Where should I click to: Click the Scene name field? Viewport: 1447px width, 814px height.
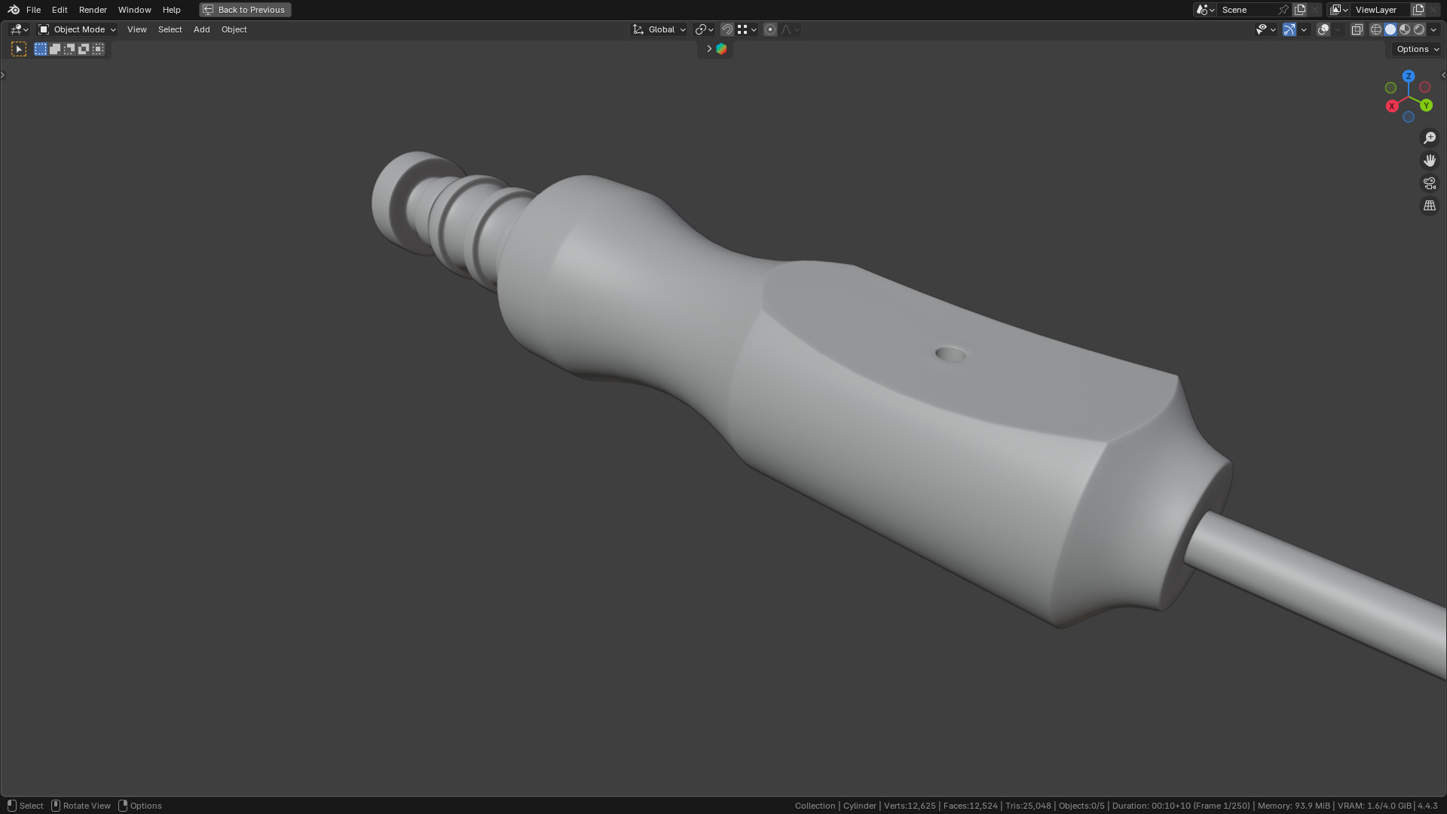[1247, 10]
